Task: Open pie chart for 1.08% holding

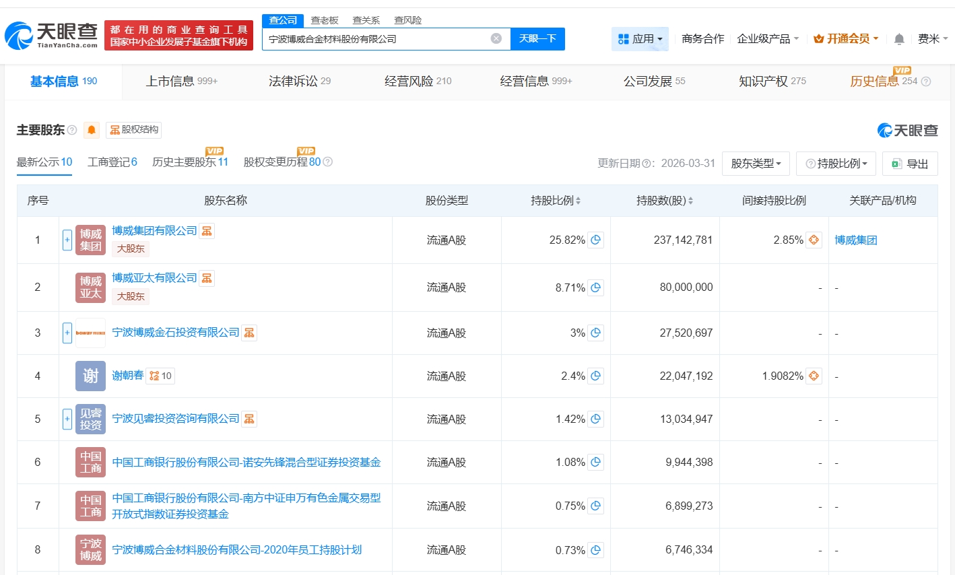Action: tap(595, 462)
